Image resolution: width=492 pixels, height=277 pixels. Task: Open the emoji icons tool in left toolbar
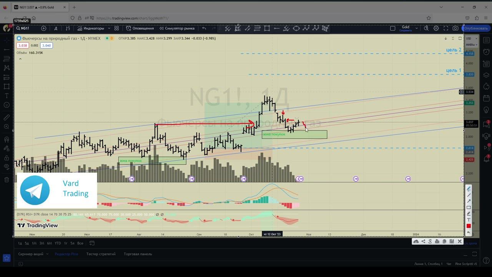point(7,105)
